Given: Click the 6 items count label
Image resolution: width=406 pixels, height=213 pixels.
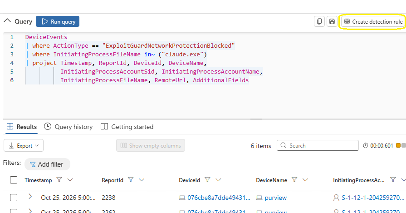Looking at the screenshot, I should (x=261, y=146).
